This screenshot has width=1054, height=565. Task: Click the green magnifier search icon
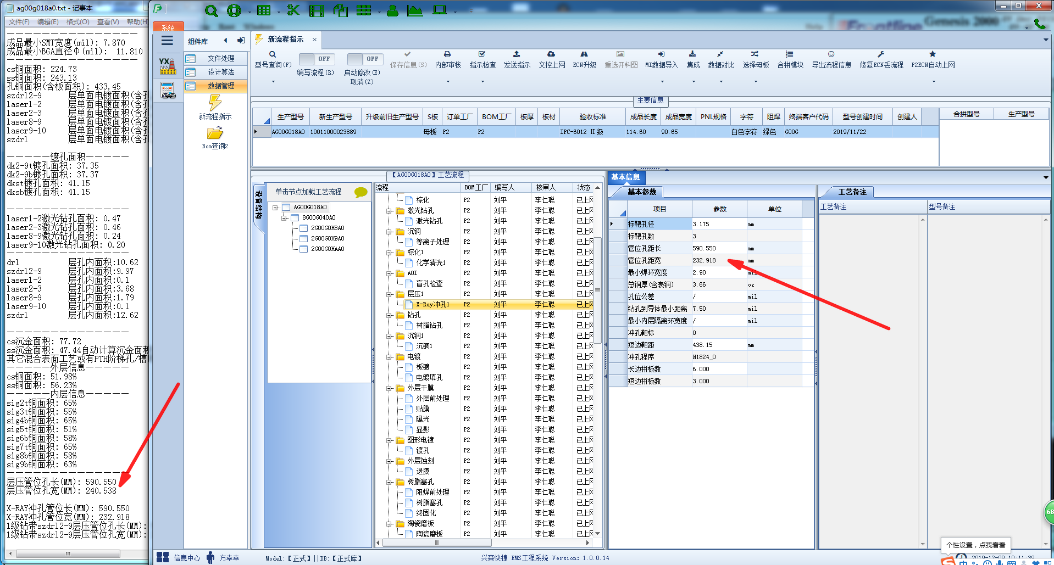coord(211,10)
